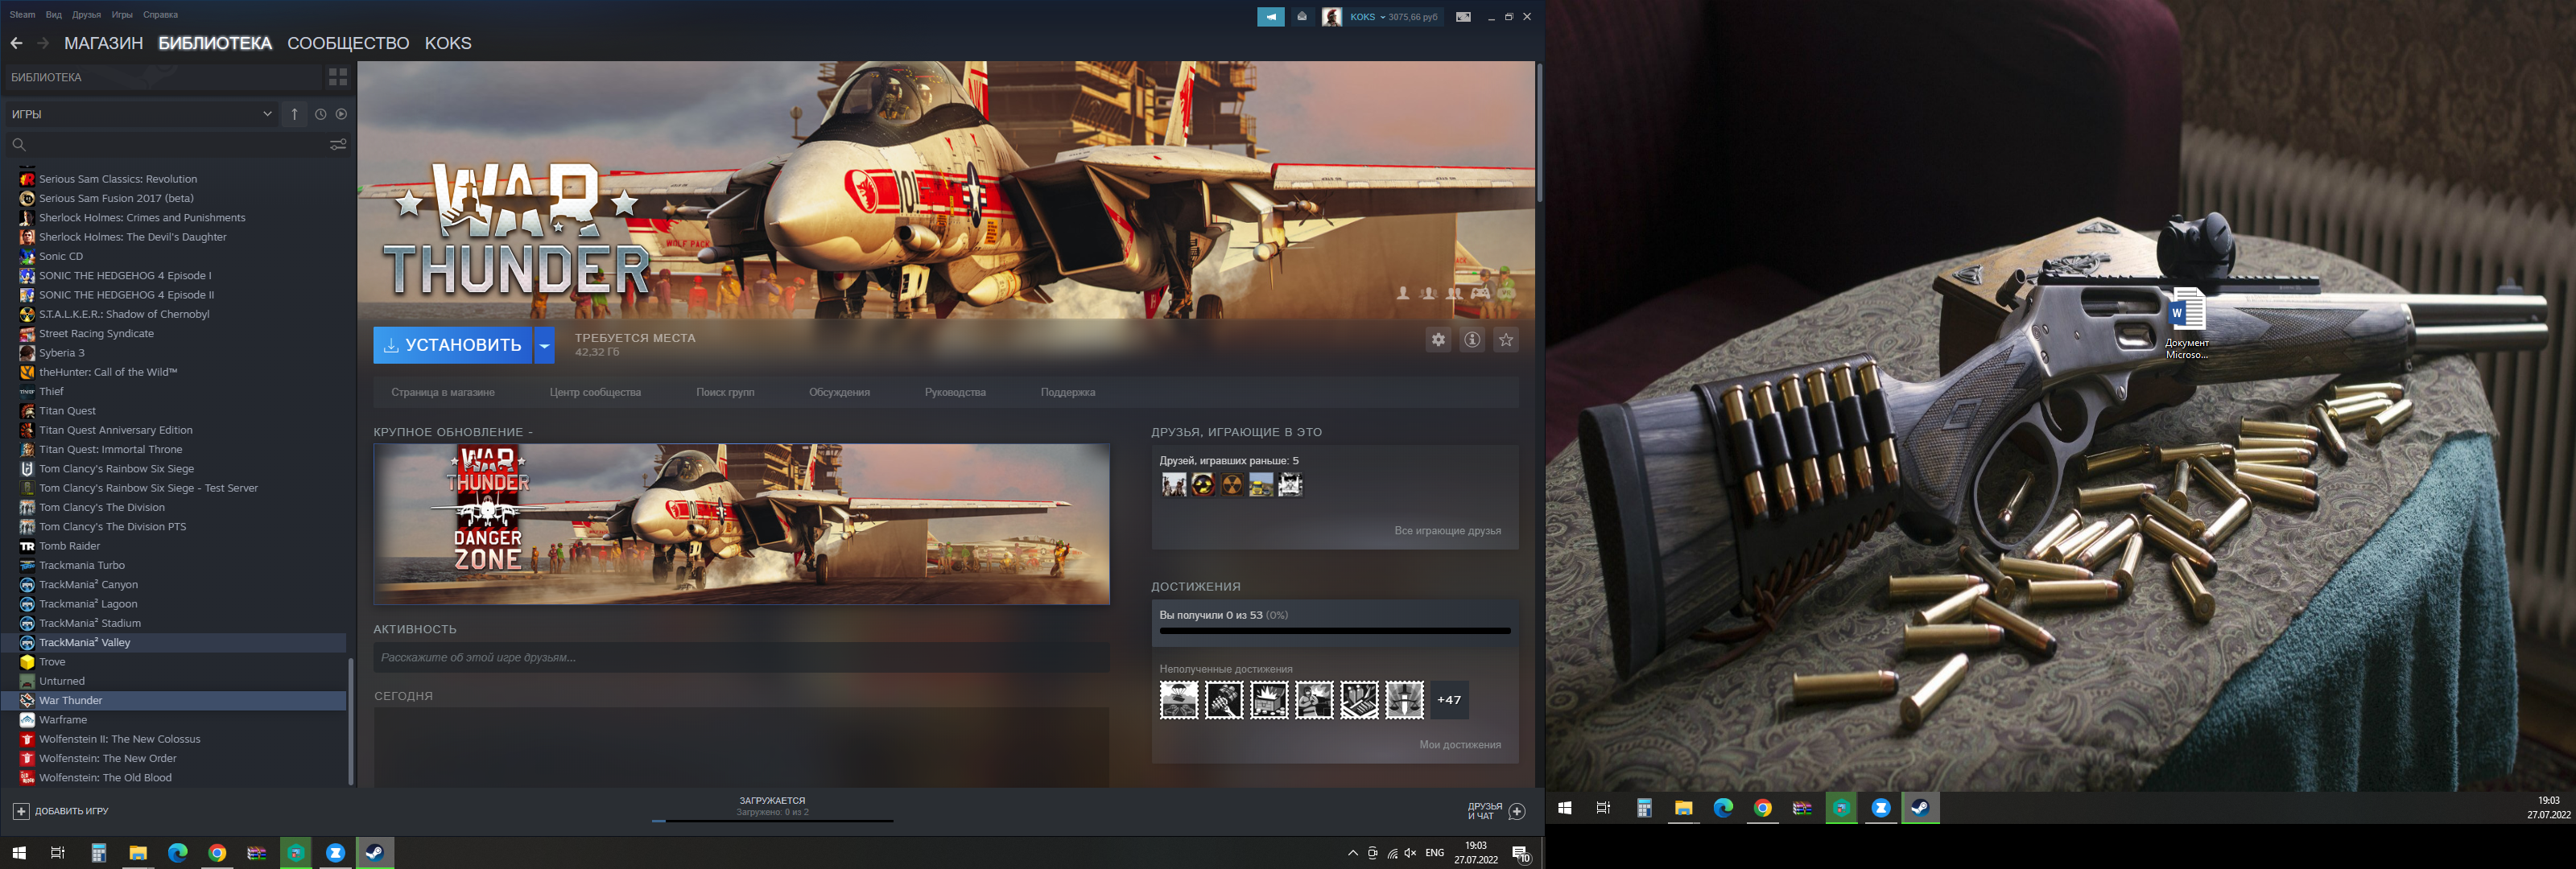
Task: Open Chrome on left taskbar
Action: click(x=217, y=853)
